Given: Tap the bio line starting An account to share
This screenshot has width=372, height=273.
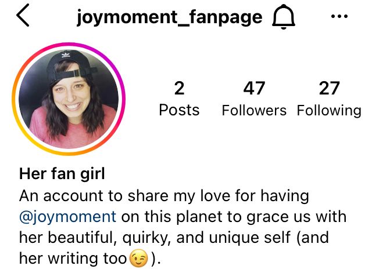Looking at the screenshot, I should pyautogui.click(x=164, y=196).
